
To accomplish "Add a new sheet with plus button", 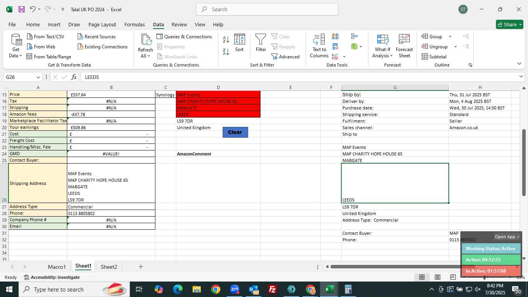I will (141, 267).
